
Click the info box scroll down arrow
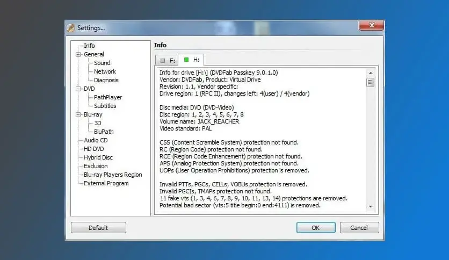tap(371, 206)
